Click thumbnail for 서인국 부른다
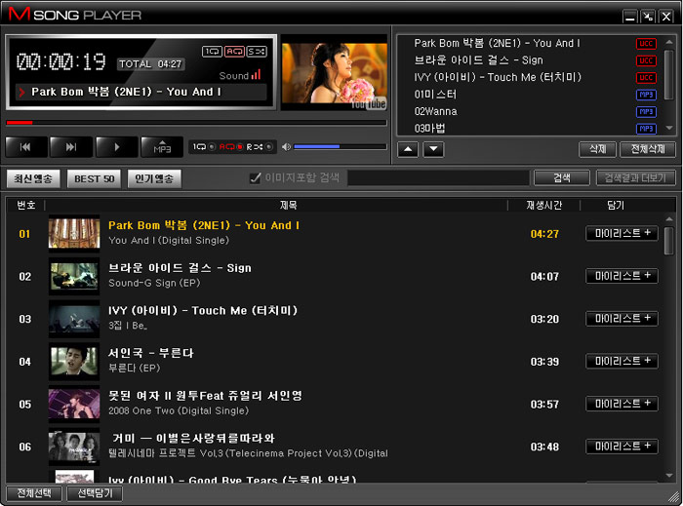 pos(74,361)
